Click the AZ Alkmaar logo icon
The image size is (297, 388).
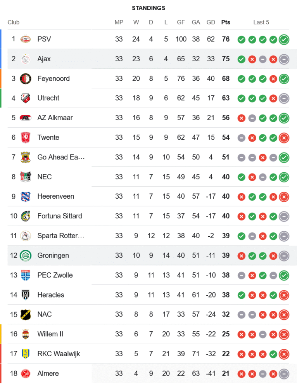coord(26,118)
